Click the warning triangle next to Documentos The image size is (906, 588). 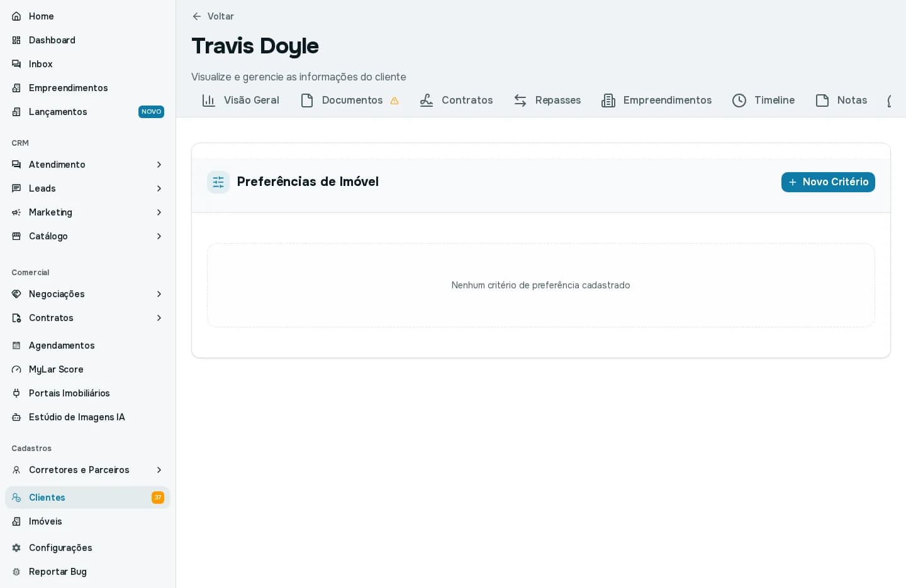pos(394,101)
